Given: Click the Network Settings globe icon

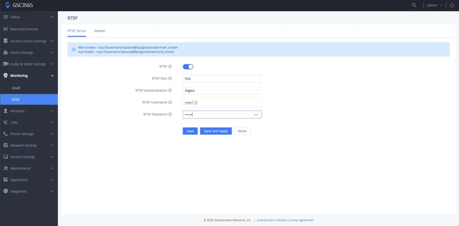Looking at the screenshot, I should tap(5, 145).
